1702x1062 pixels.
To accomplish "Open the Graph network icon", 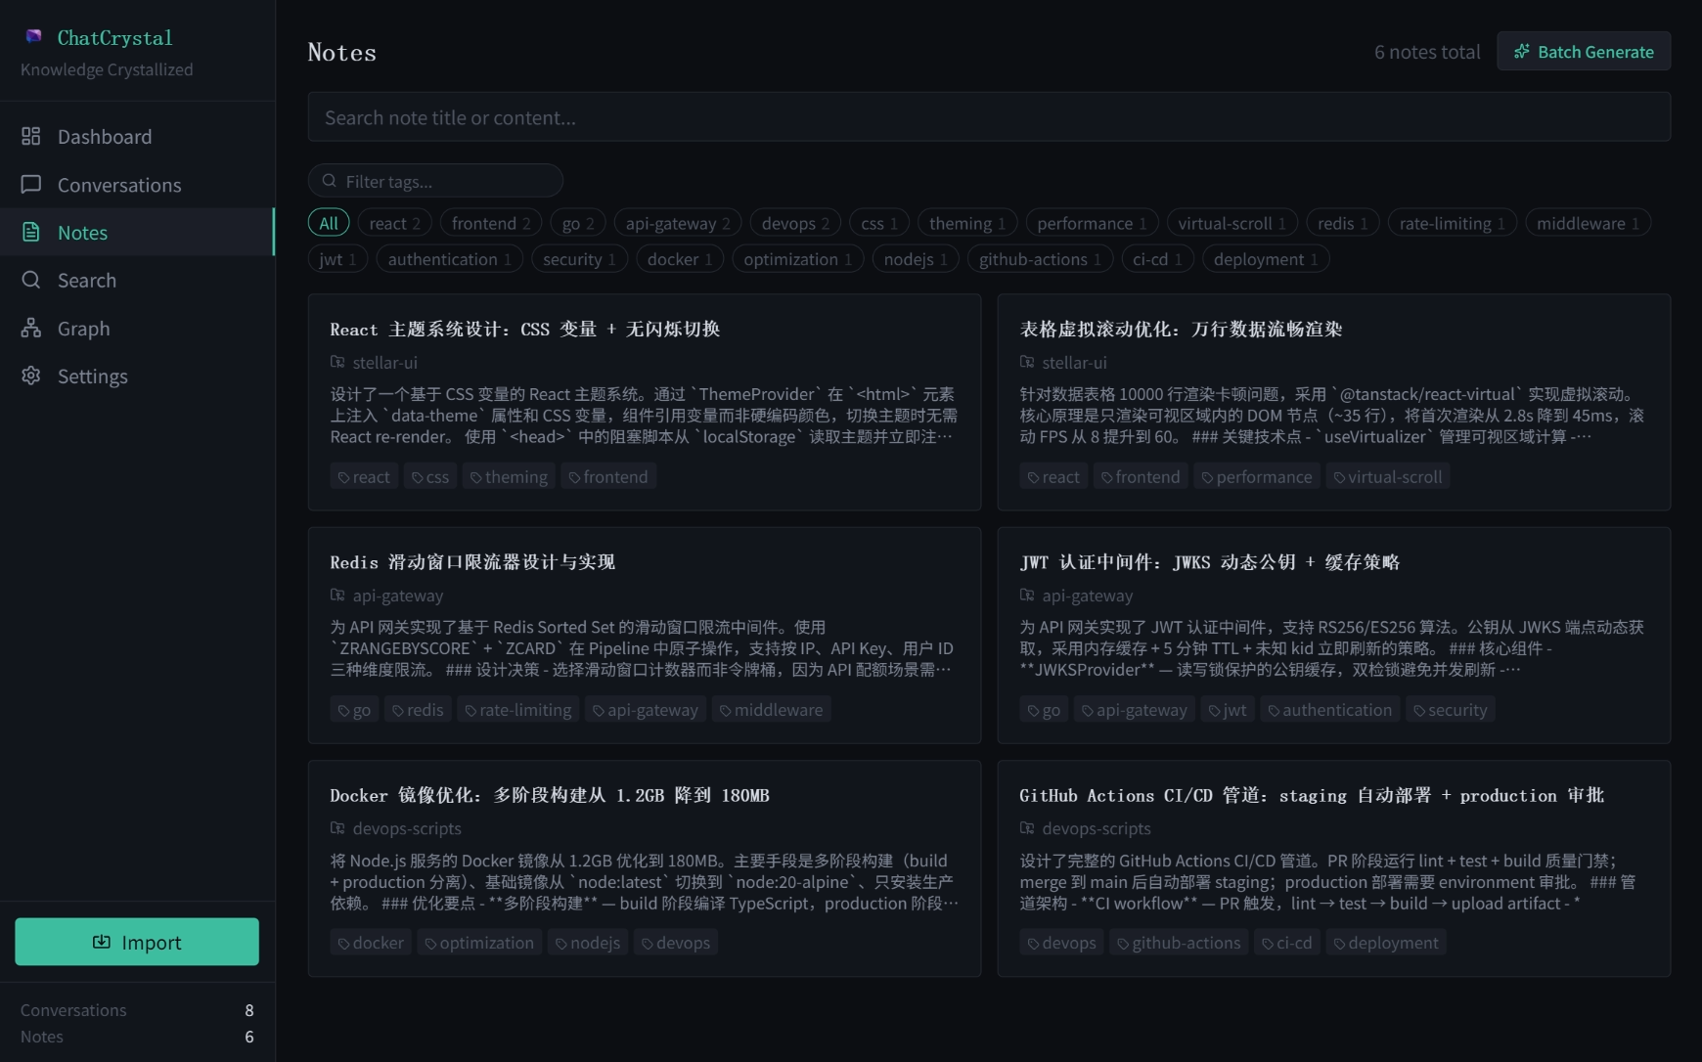I will tap(31, 328).
